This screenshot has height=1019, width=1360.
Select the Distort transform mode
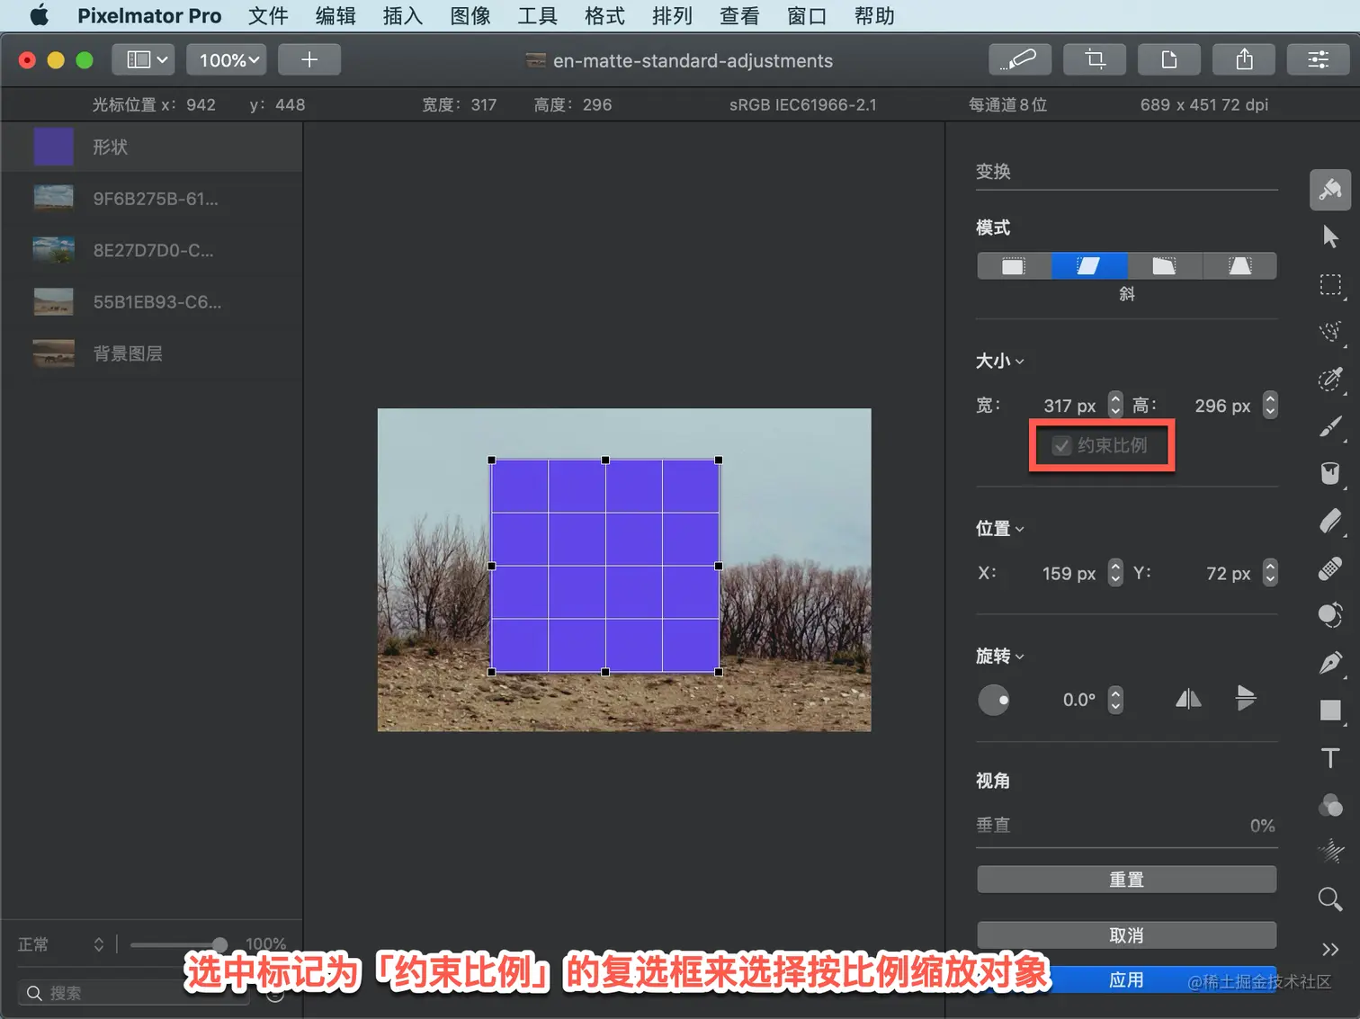[1164, 266]
